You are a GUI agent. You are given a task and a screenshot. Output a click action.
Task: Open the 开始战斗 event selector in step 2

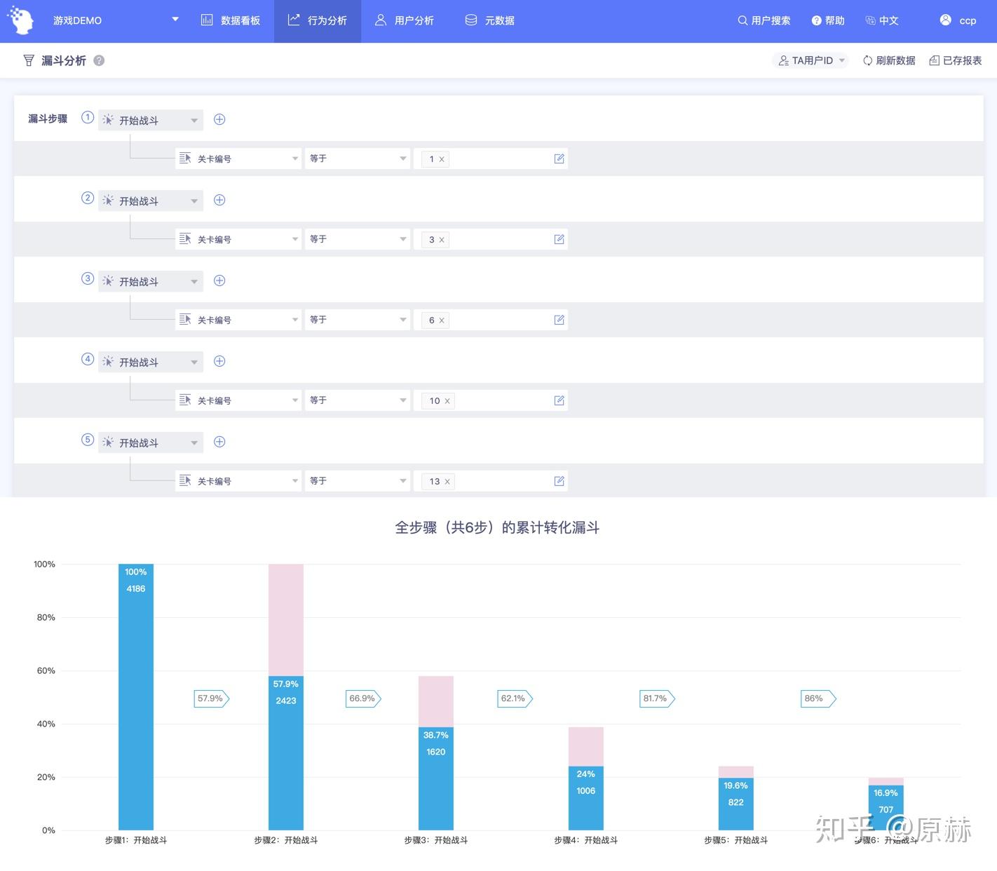pyautogui.click(x=150, y=200)
